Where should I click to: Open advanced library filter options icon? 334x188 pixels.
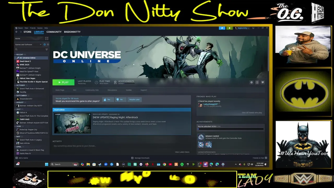(x=47, y=49)
